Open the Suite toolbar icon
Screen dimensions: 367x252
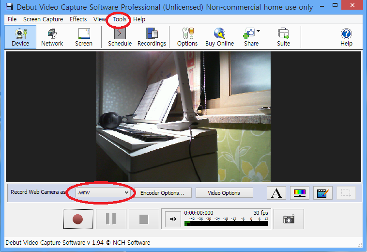pyautogui.click(x=283, y=37)
